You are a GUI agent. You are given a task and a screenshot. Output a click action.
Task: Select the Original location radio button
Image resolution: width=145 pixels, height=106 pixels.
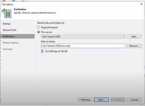(38, 27)
